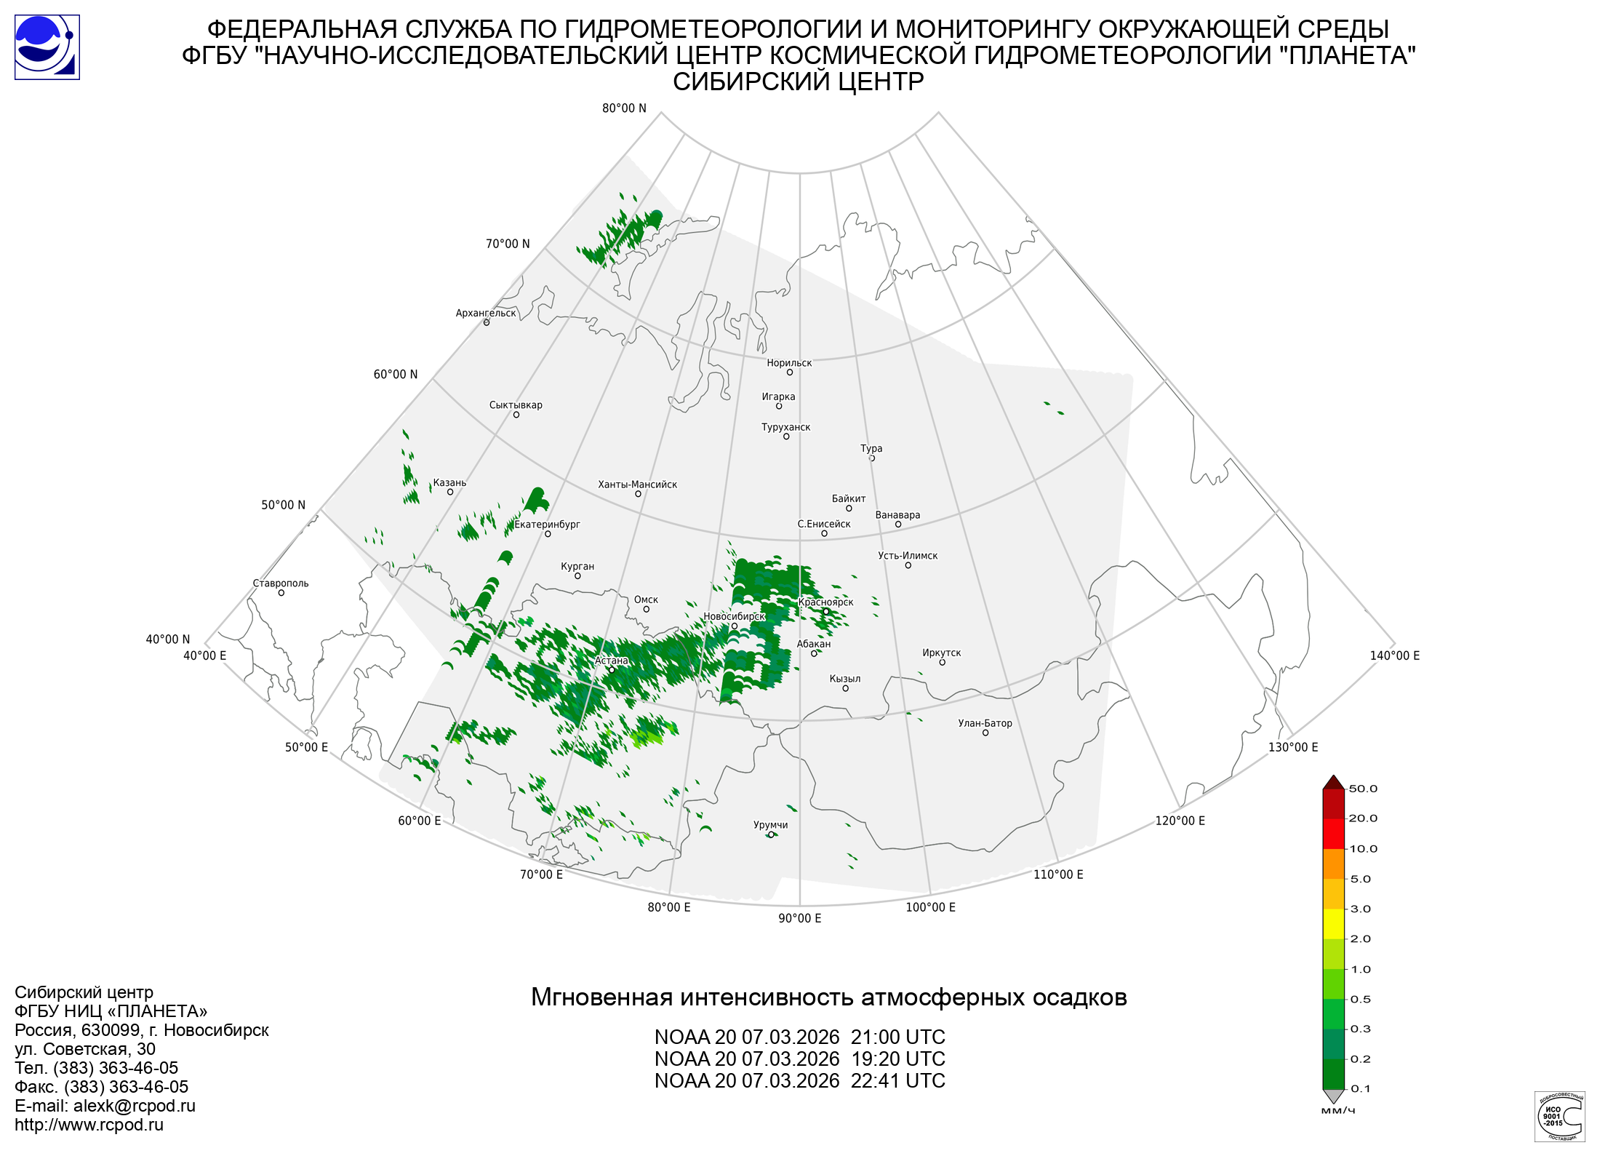Click the Planeta logo in top-left corner
Viewport: 1600px width, 1164px height.
[x=47, y=47]
